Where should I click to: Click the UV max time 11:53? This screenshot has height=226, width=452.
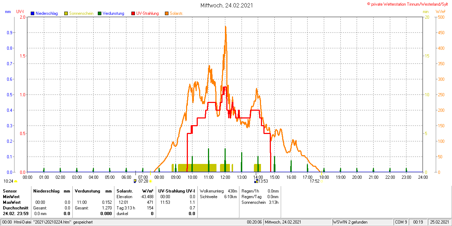click(x=165, y=202)
